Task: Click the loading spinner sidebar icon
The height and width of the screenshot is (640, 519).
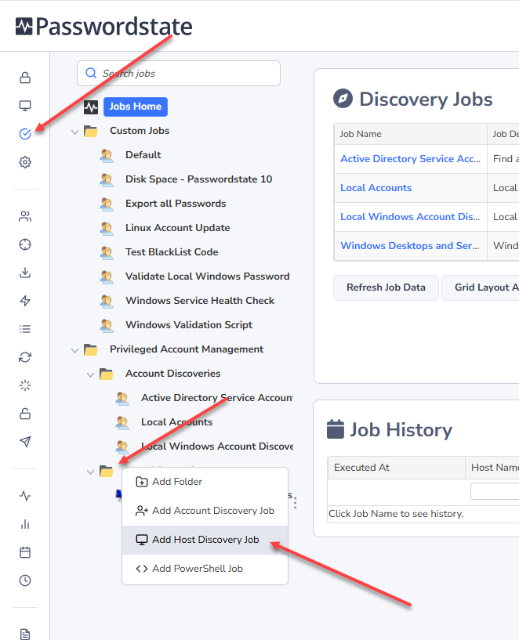Action: pyautogui.click(x=25, y=385)
